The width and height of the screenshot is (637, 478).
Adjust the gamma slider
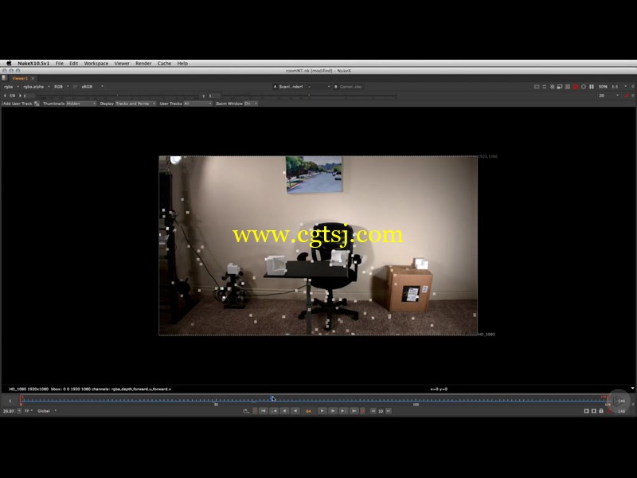[310, 96]
